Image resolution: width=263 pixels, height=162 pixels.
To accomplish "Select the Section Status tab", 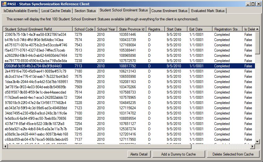I will coord(85,11).
